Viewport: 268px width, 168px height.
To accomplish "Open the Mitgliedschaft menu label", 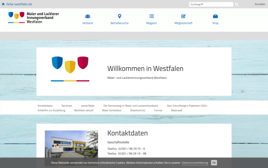I will (184, 23).
